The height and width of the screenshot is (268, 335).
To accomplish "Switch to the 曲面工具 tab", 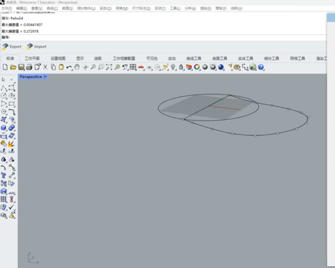I will coord(219,58).
